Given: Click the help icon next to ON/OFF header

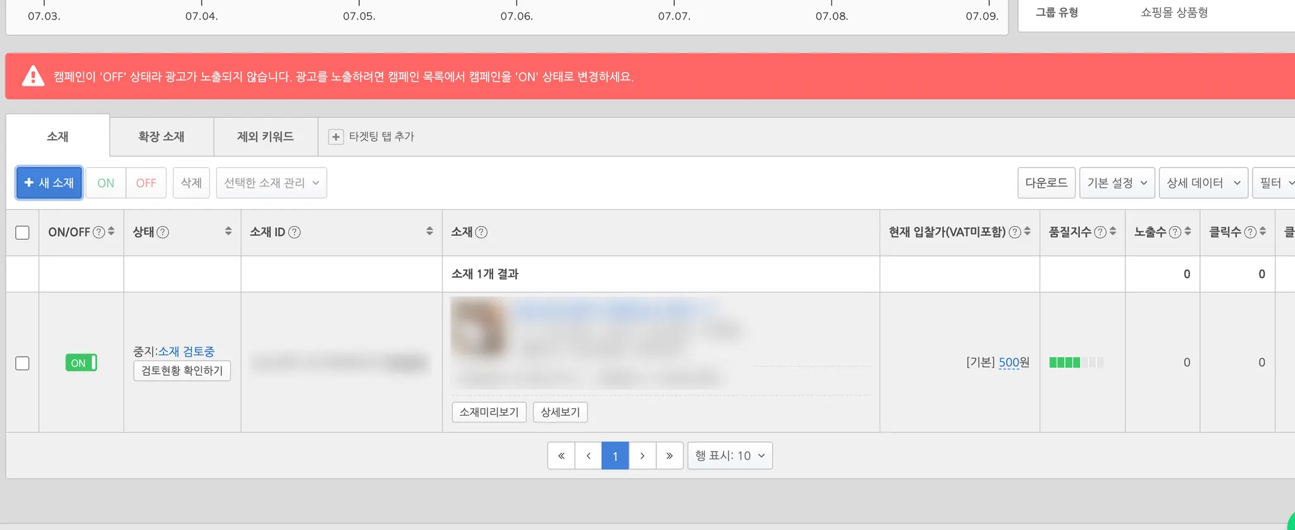Looking at the screenshot, I should pyautogui.click(x=99, y=232).
